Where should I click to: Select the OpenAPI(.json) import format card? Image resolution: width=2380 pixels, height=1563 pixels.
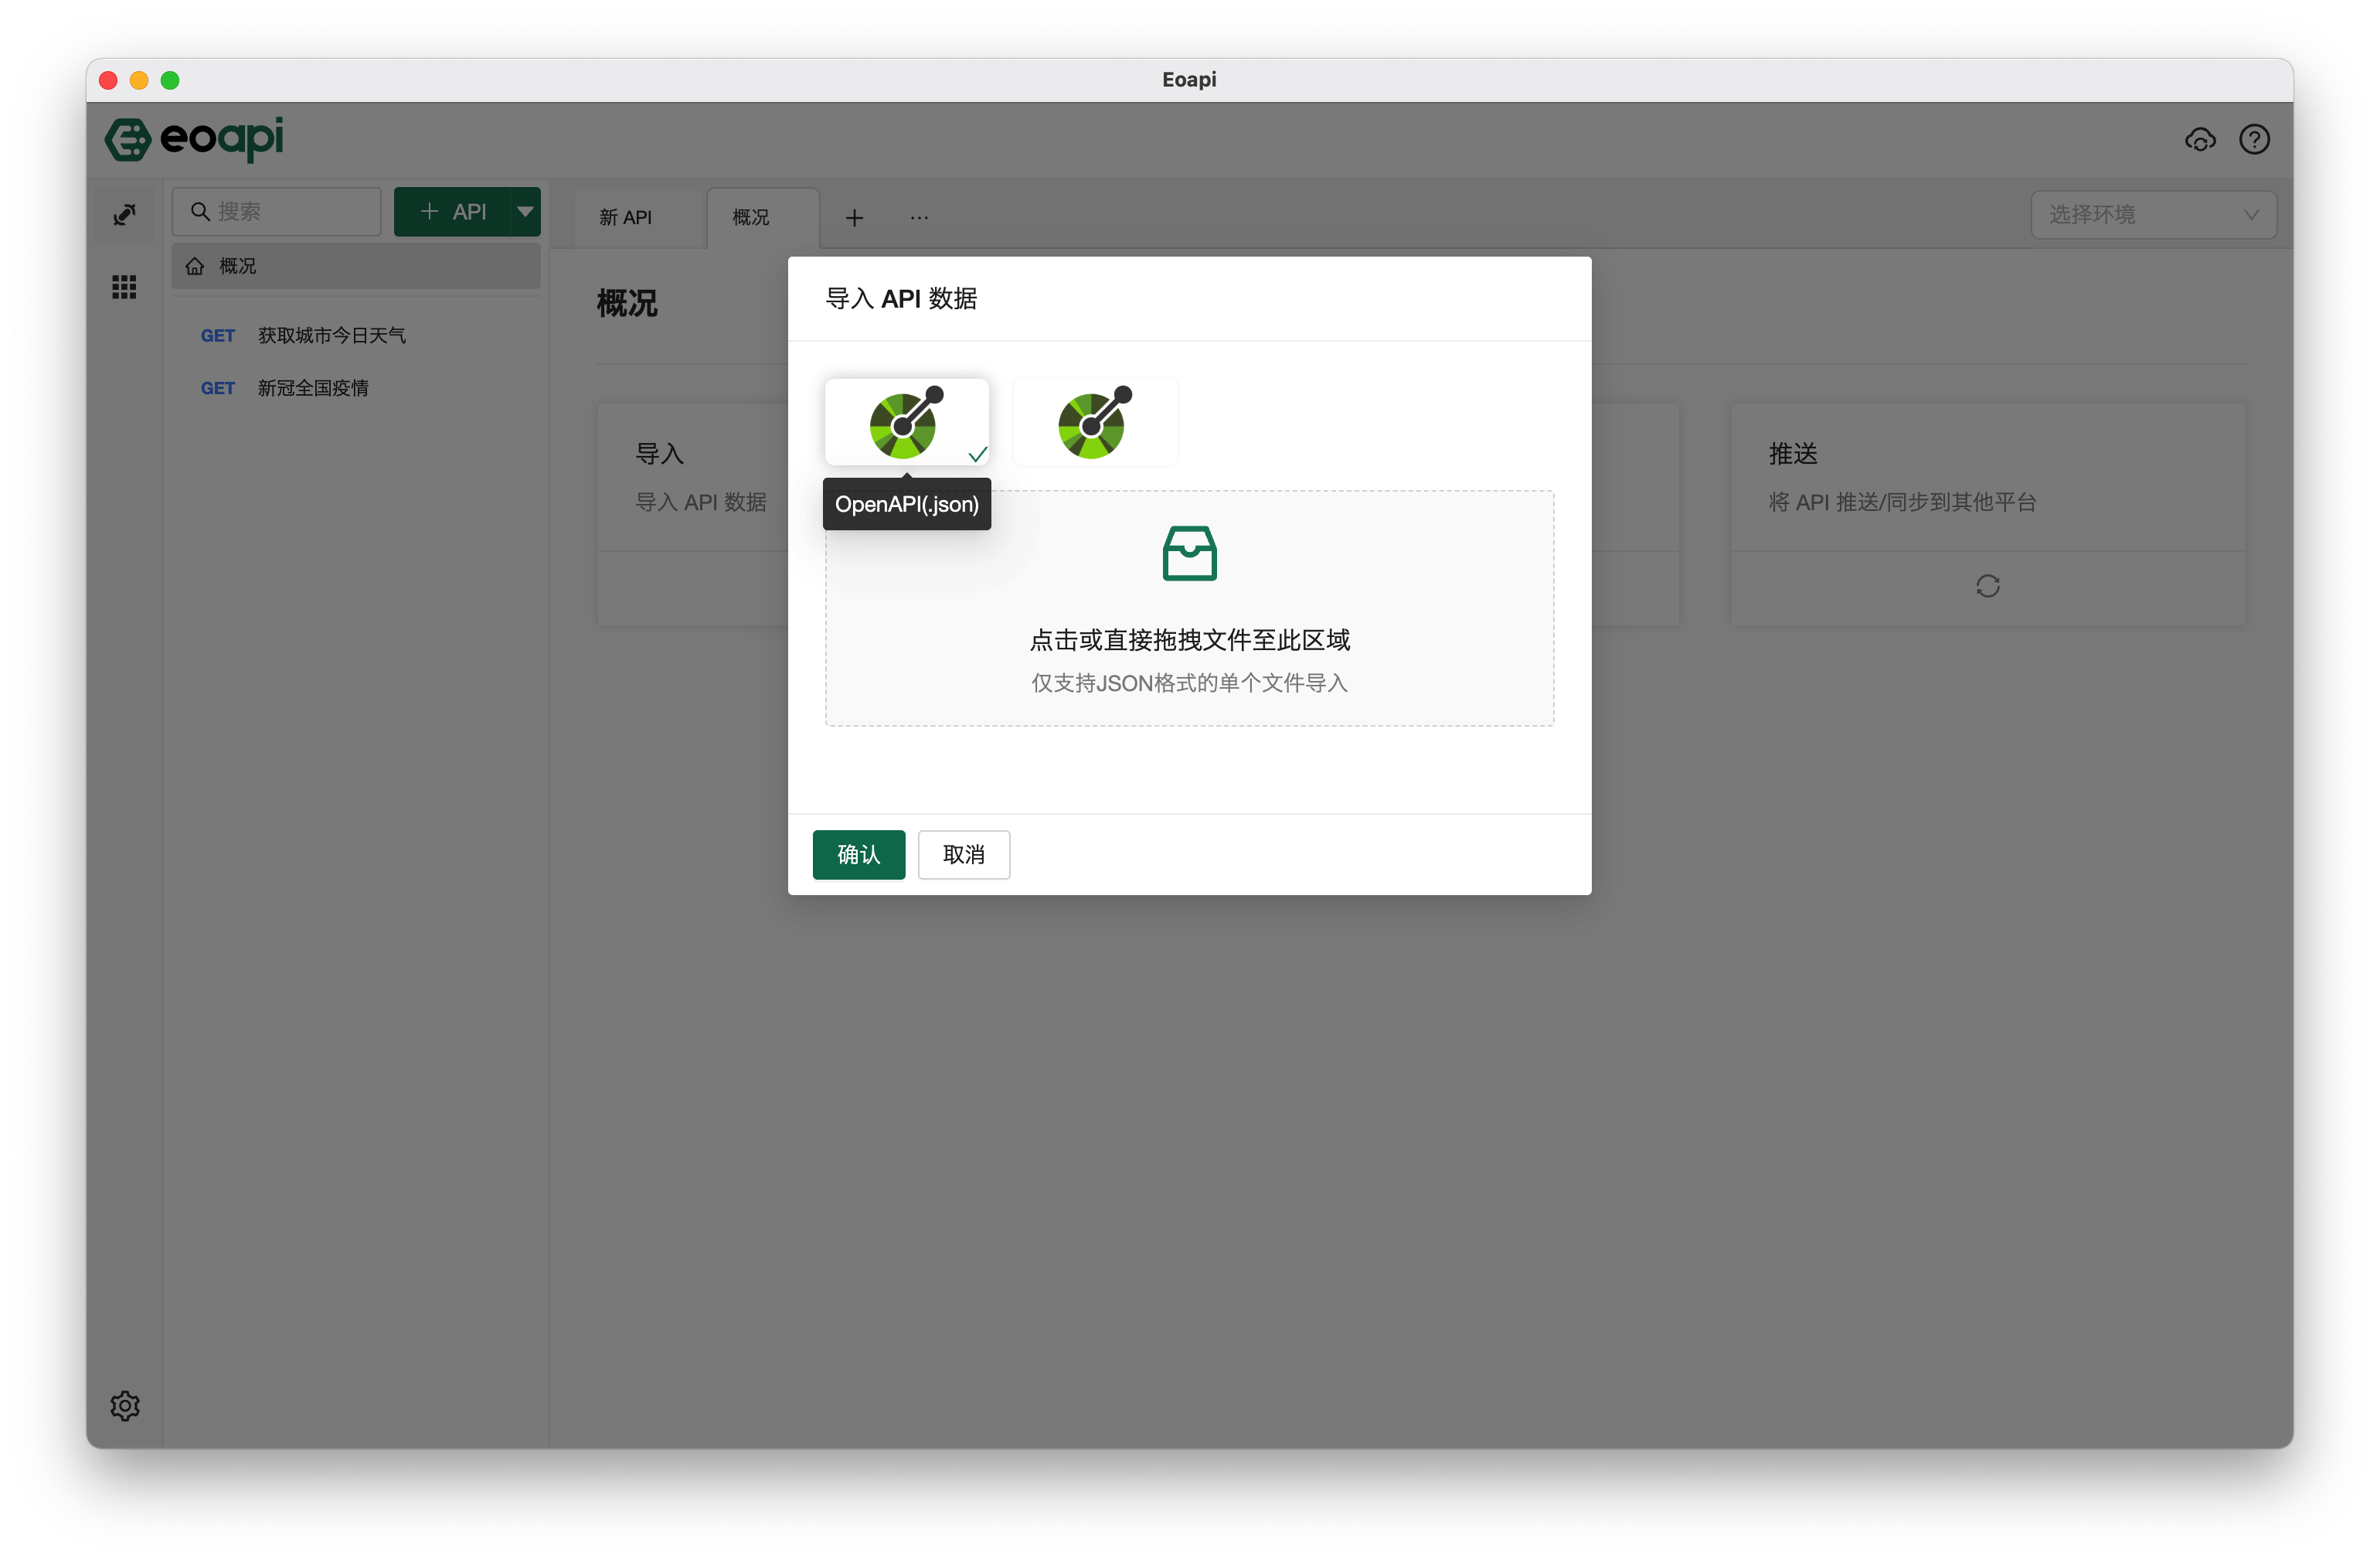906,421
